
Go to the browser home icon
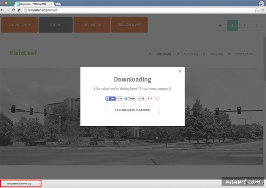click(19, 10)
